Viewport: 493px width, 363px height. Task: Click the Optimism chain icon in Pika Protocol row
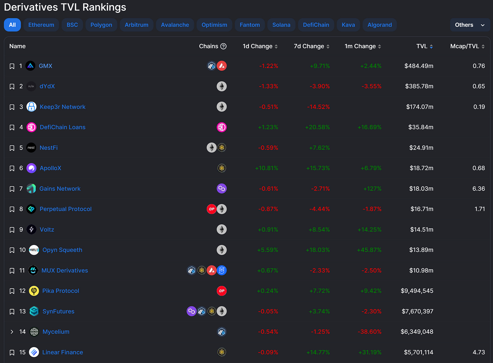222,291
